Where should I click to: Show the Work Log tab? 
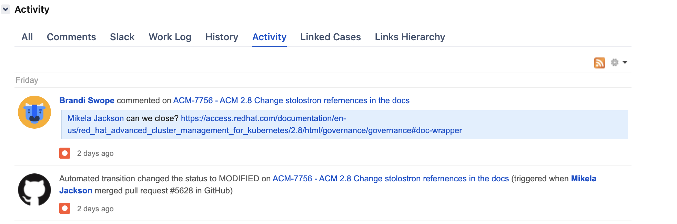pyautogui.click(x=170, y=37)
